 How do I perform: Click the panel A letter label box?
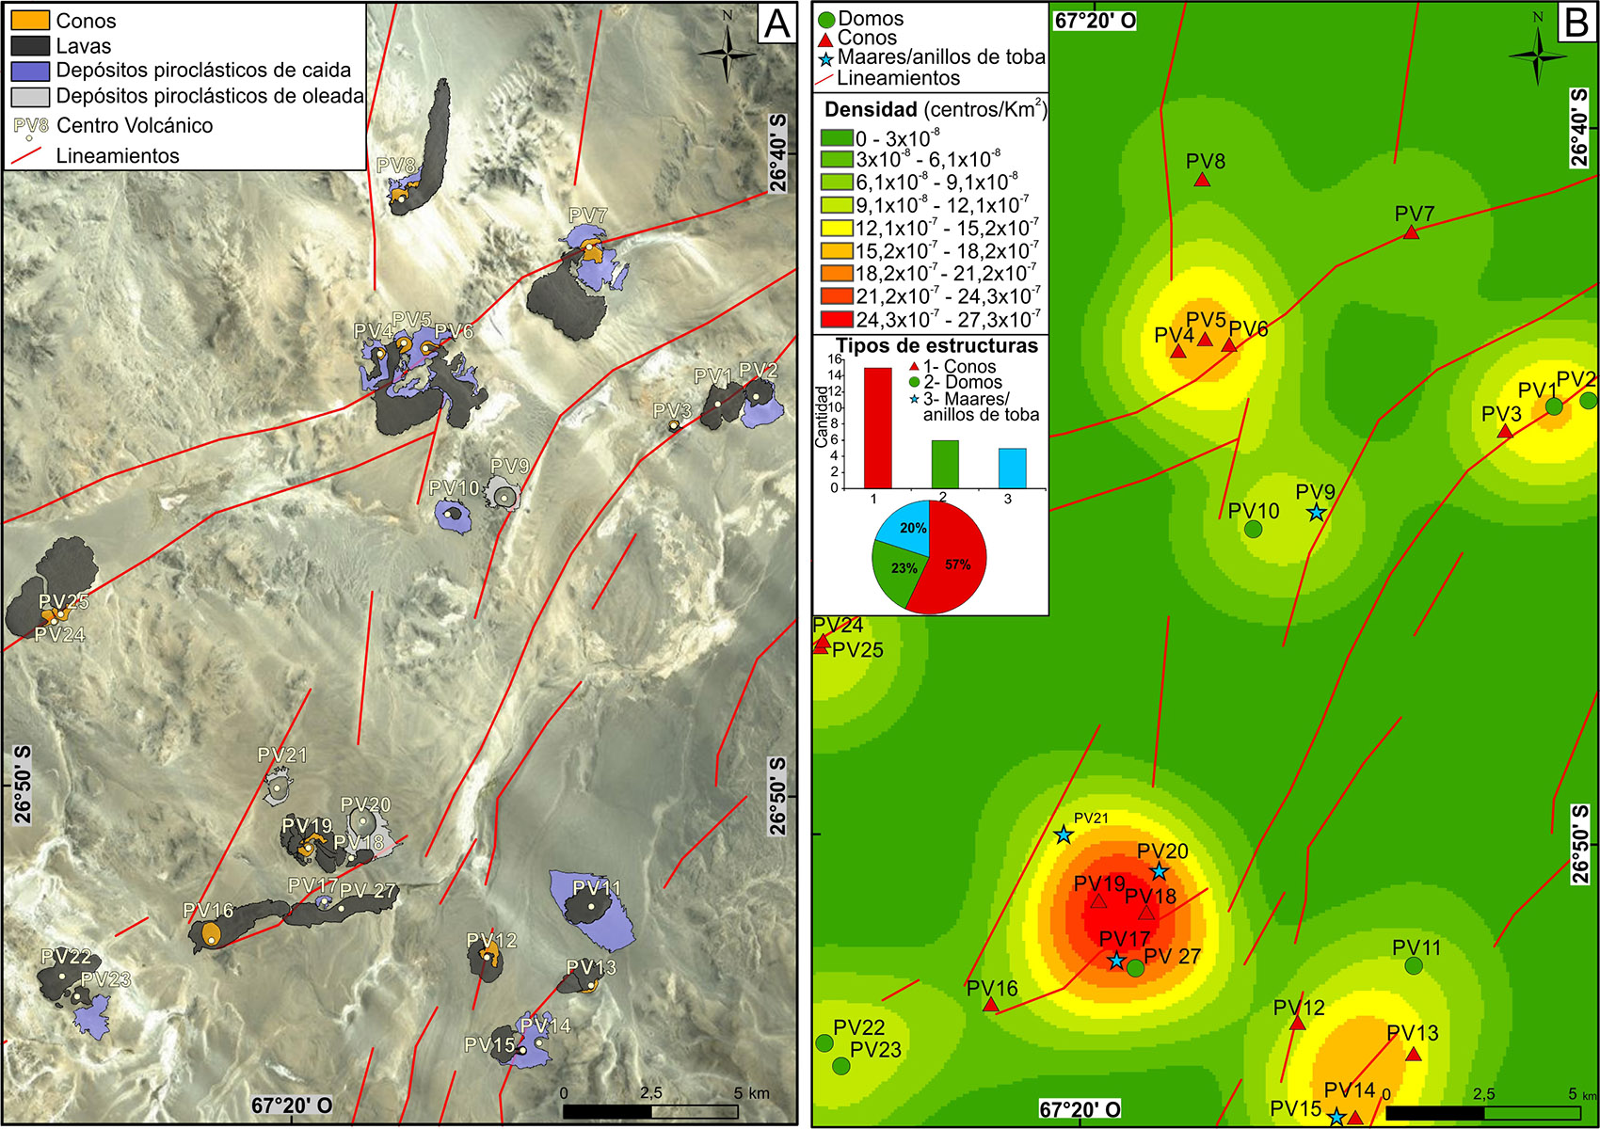click(776, 23)
